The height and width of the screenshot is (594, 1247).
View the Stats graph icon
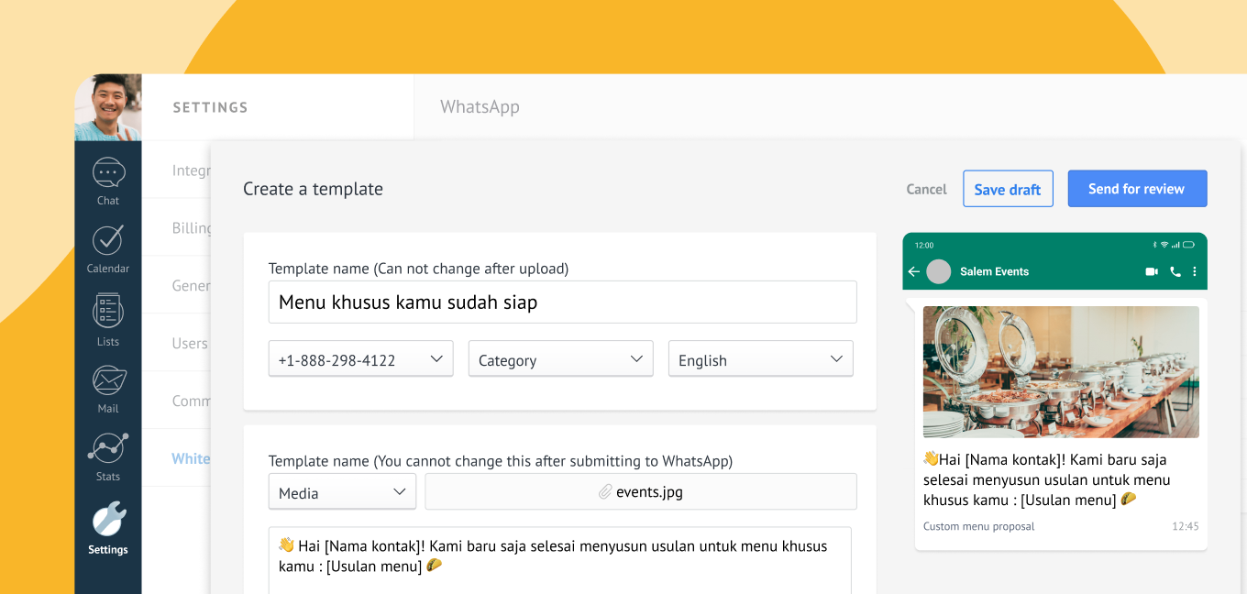[x=108, y=448]
